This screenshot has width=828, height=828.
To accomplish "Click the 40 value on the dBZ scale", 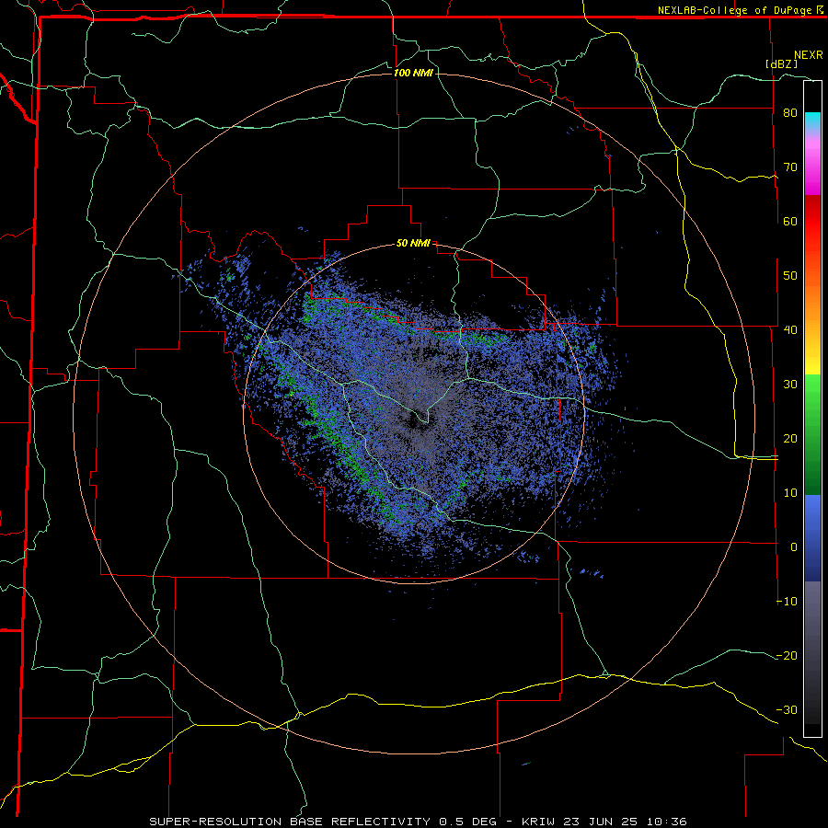I will [x=790, y=330].
